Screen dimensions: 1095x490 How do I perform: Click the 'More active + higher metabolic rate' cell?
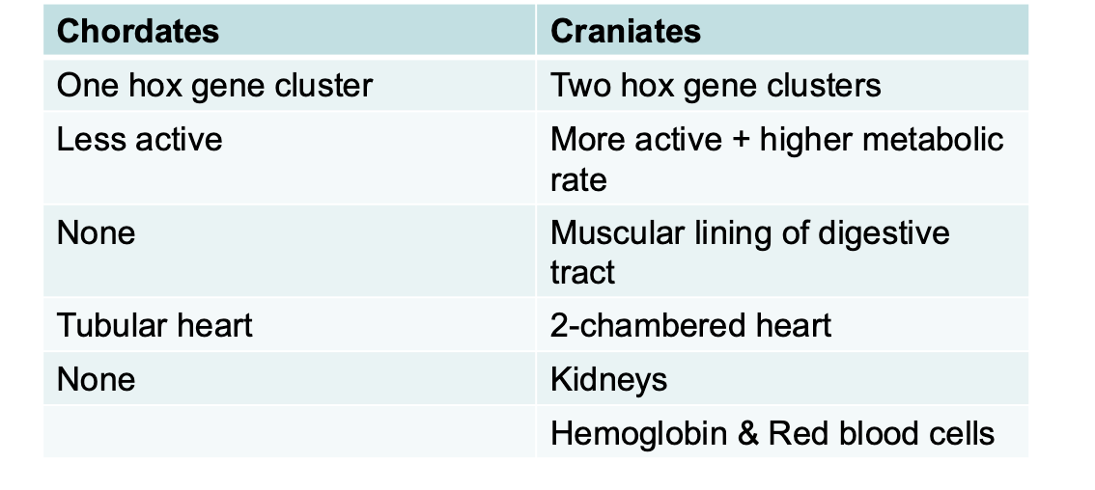pos(776,159)
